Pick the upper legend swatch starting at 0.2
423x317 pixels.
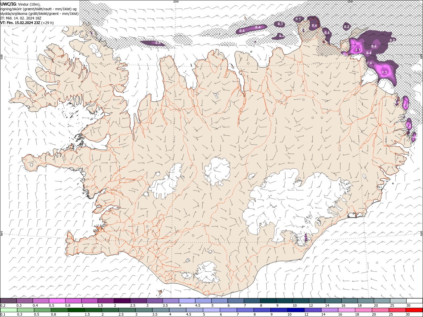pos(8,301)
